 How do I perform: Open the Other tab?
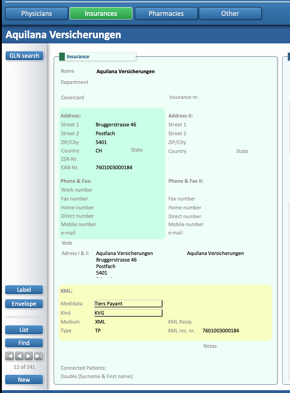pyautogui.click(x=230, y=13)
